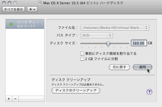Screen dimensions: 162x107
Task: Click the disk size field showing 160.00
Action: coord(138,43)
